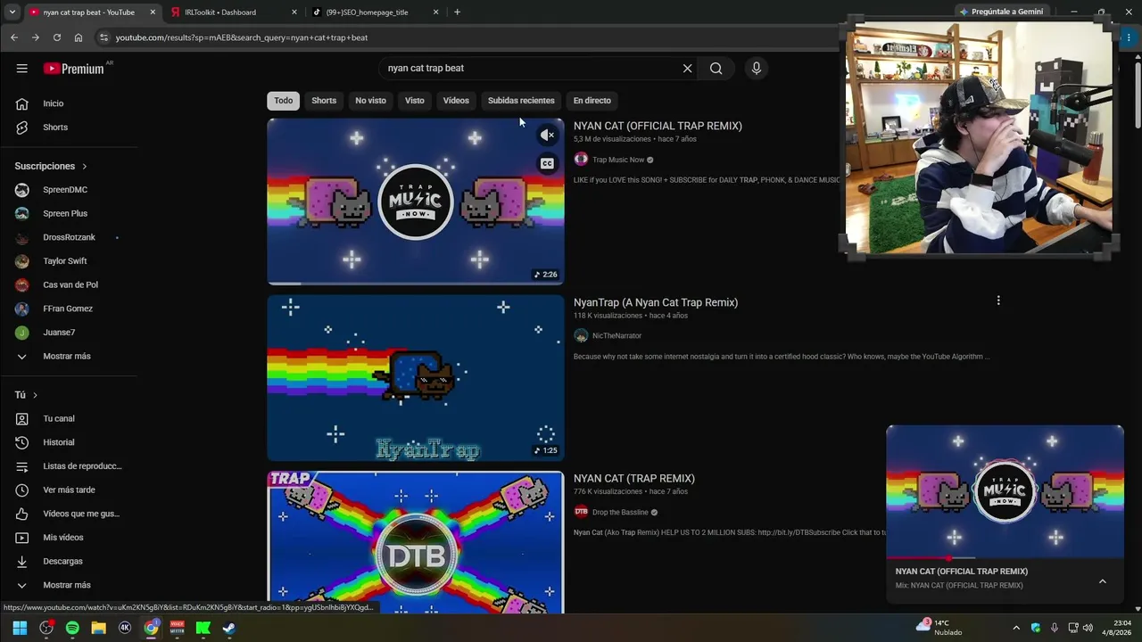Open a new browser tab
Viewport: 1142px width, 642px height.
pos(457,12)
